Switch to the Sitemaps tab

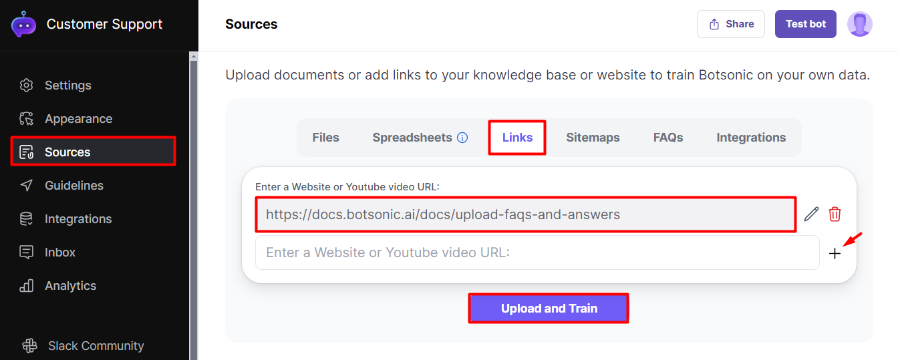[x=593, y=138]
